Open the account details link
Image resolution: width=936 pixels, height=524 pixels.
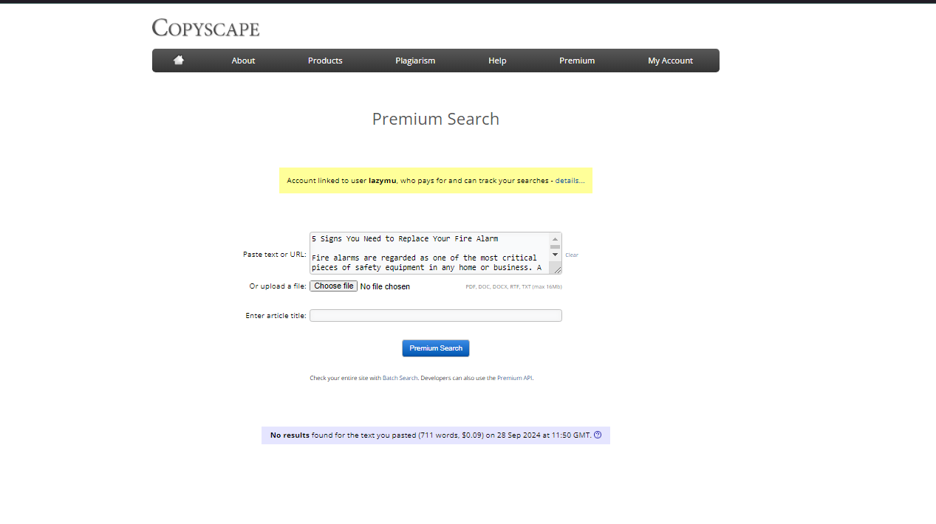(570, 180)
